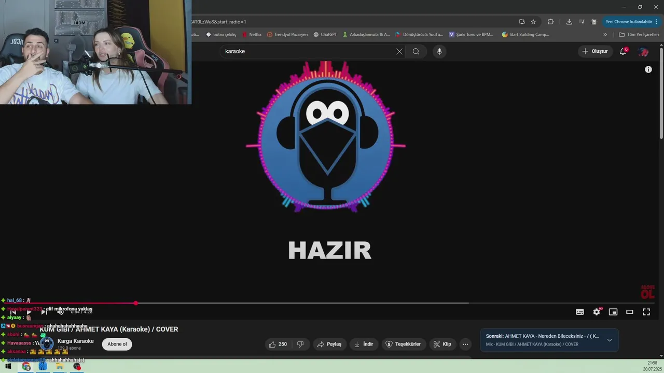Create a clip with the Klip button
Screen dimensions: 664x373
442,344
